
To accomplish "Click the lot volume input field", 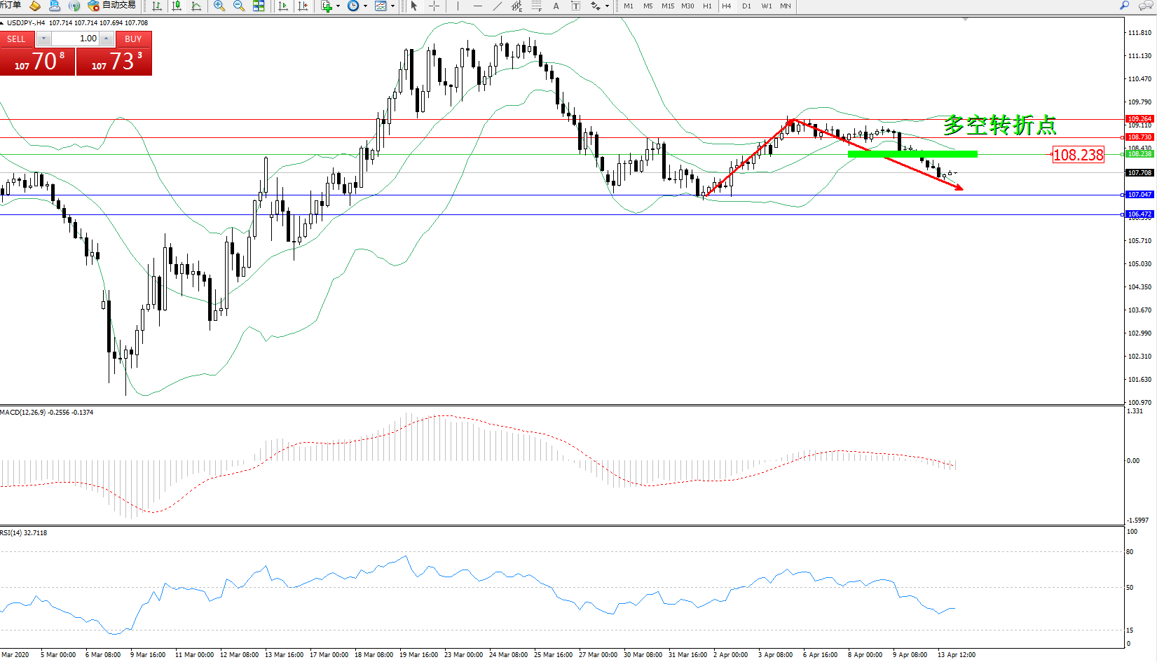I will point(76,39).
